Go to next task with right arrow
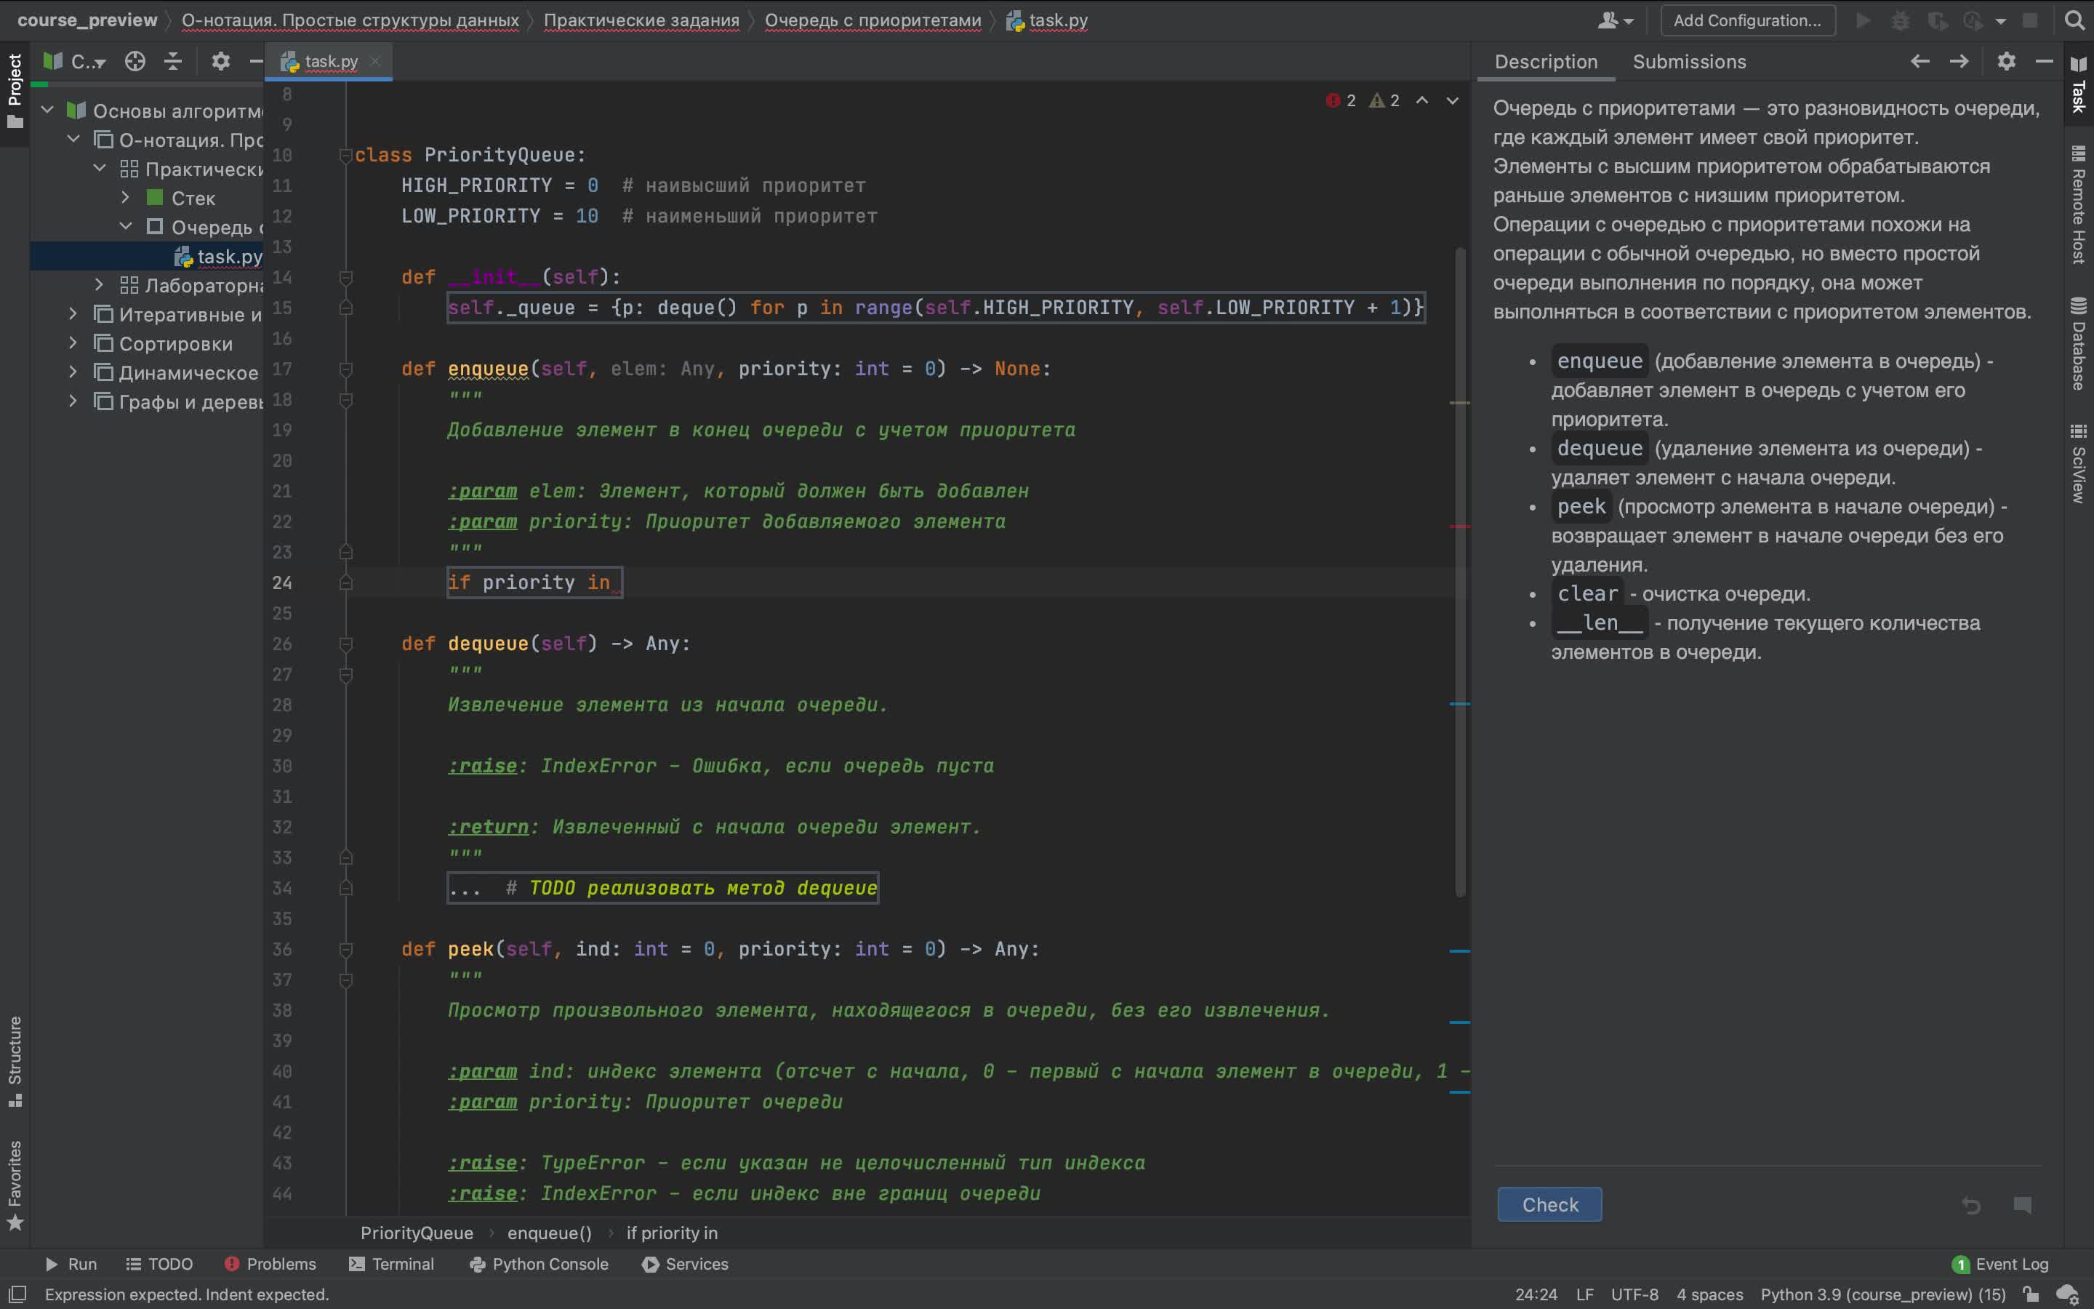The width and height of the screenshot is (2094, 1309). tap(1959, 62)
